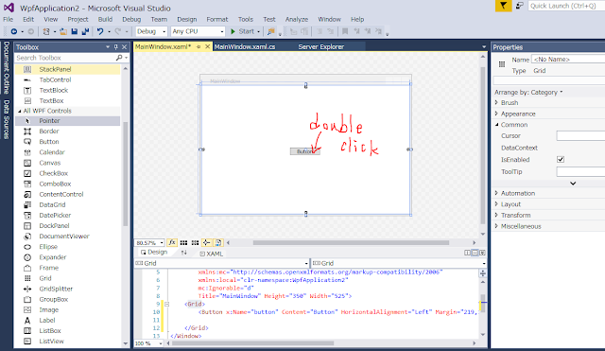The width and height of the screenshot is (605, 351).
Task: Click the vertical split view icon
Action: point(467,253)
